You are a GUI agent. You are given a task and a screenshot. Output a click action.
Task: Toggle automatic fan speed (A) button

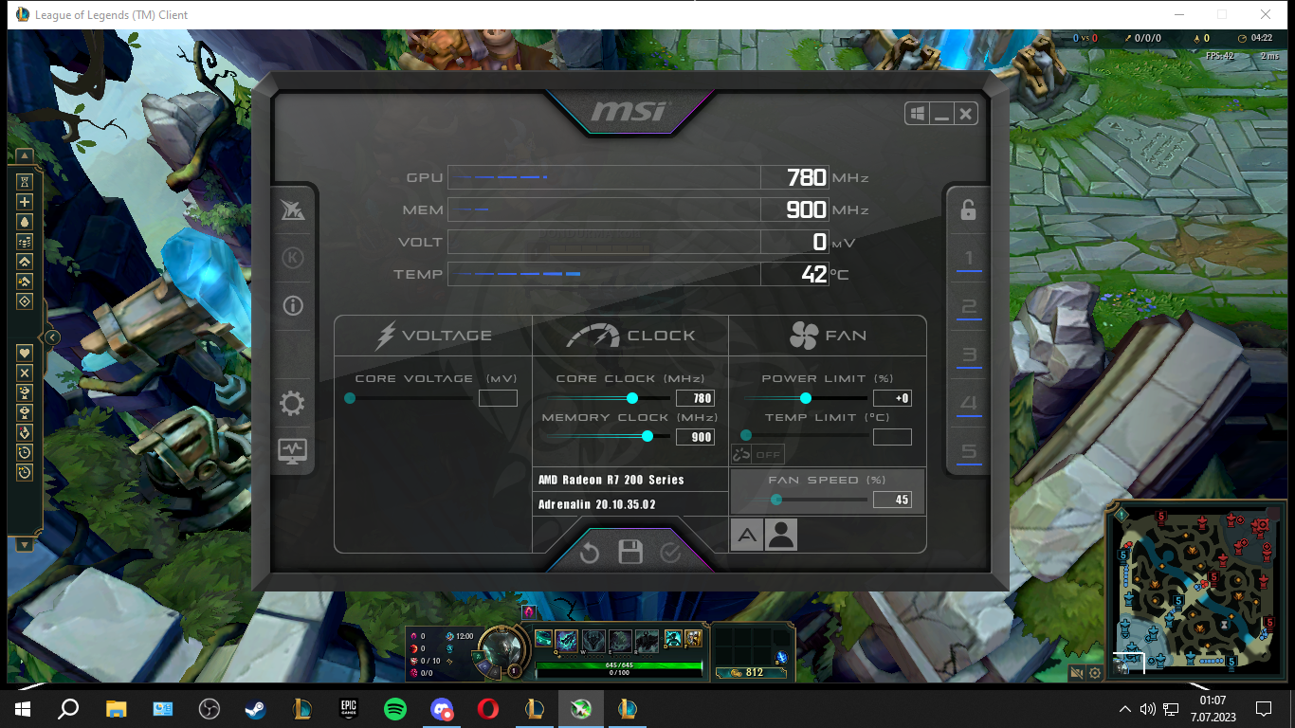pyautogui.click(x=747, y=536)
